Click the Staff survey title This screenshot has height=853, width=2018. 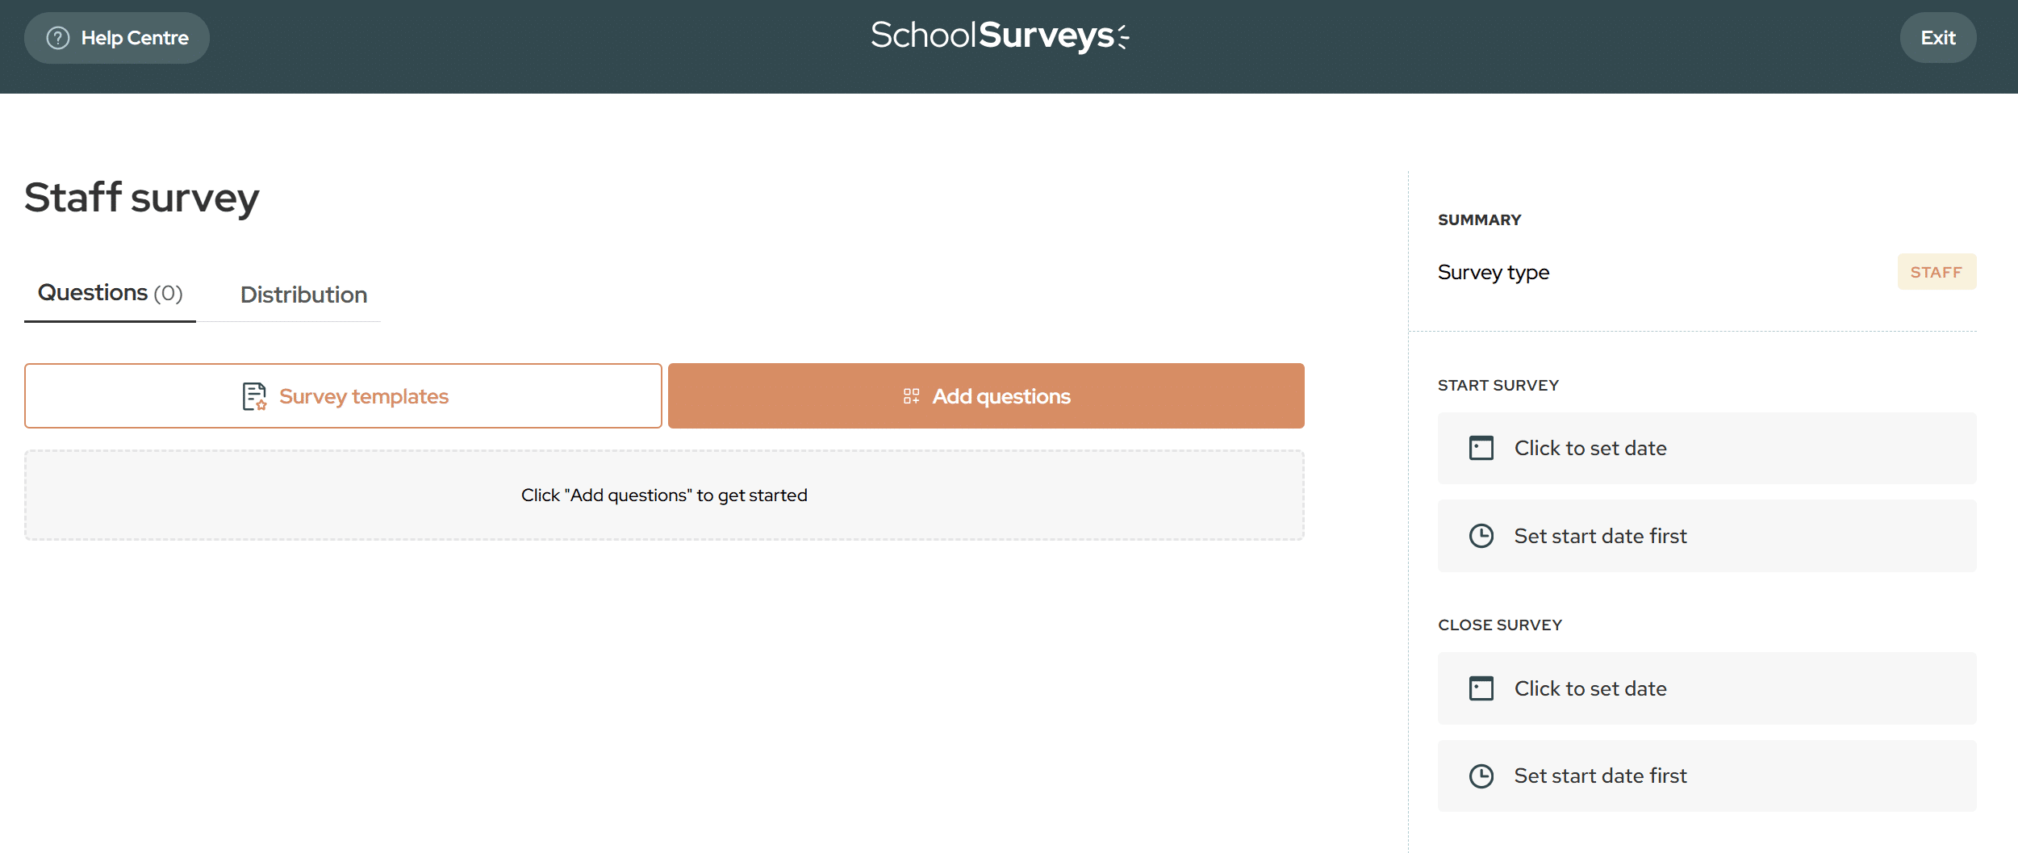(x=142, y=198)
